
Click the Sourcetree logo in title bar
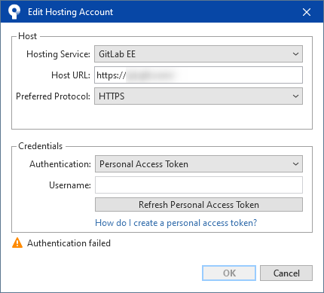click(14, 12)
